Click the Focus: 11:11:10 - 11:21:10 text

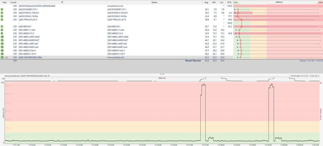311,61
